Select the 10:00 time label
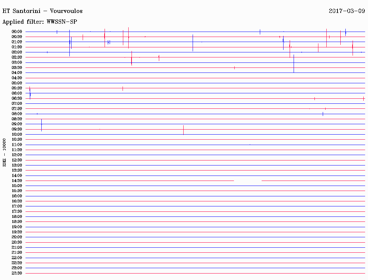 pyautogui.click(x=17, y=134)
